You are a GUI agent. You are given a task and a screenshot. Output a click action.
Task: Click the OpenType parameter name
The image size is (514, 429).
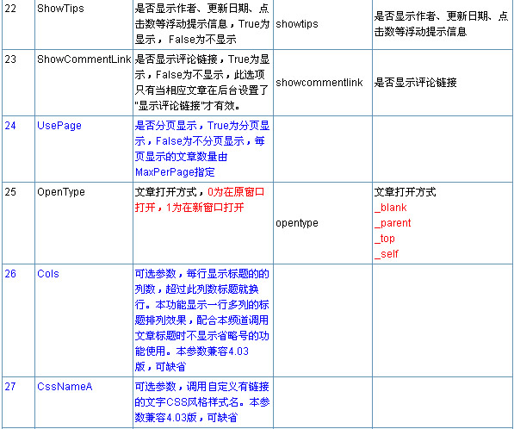(61, 192)
